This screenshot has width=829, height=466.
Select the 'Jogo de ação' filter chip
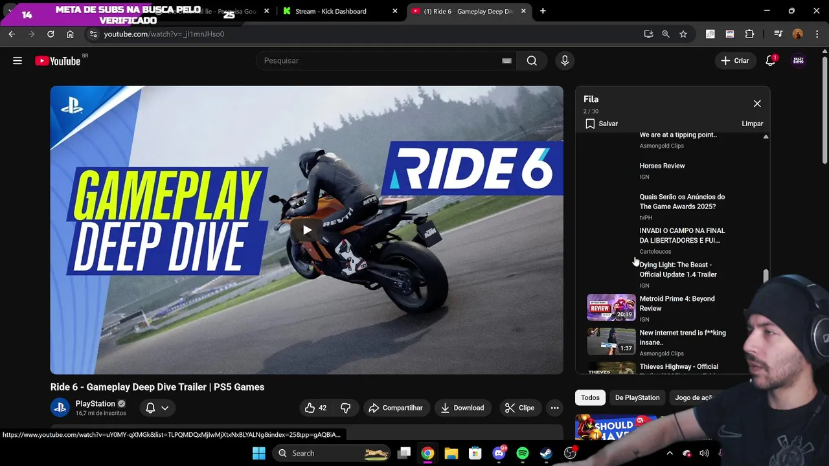point(694,398)
